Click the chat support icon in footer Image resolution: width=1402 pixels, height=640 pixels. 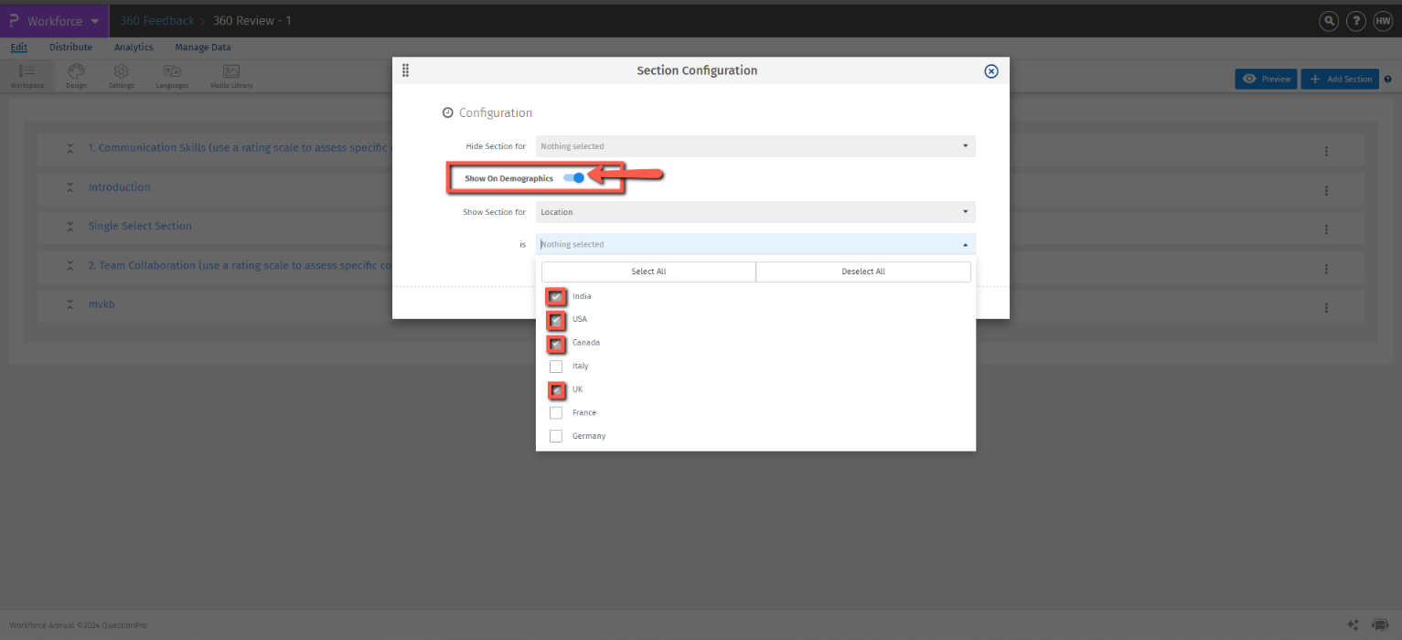pyautogui.click(x=1380, y=624)
